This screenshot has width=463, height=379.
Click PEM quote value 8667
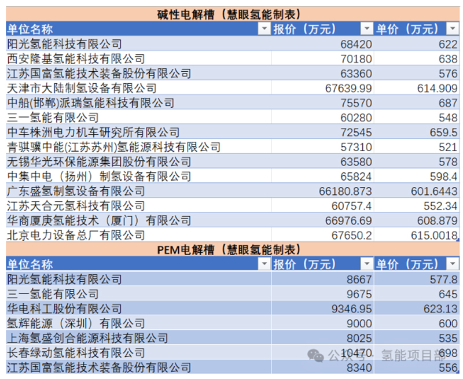tap(359, 279)
